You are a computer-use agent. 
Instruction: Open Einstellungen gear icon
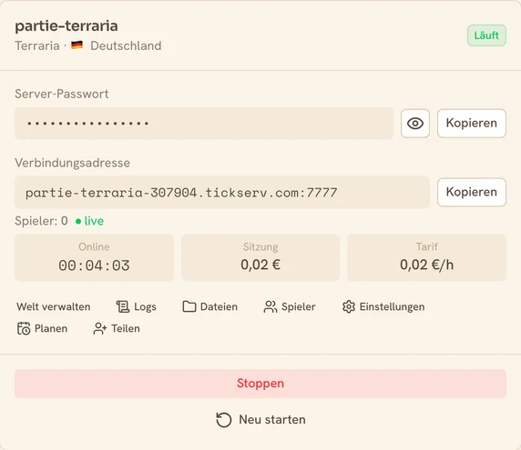[x=349, y=306]
